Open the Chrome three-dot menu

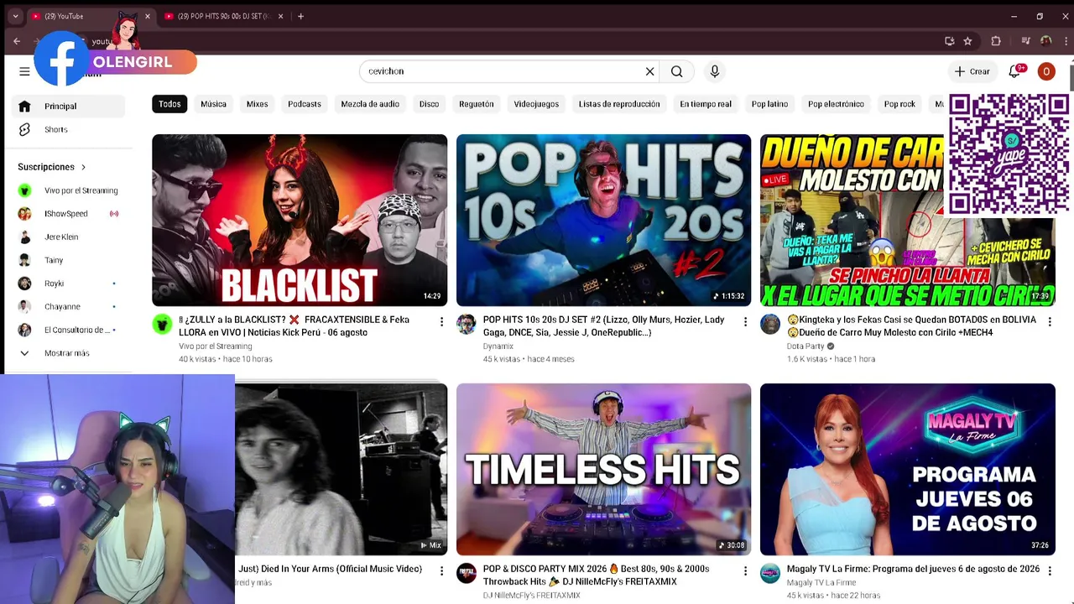(1066, 41)
